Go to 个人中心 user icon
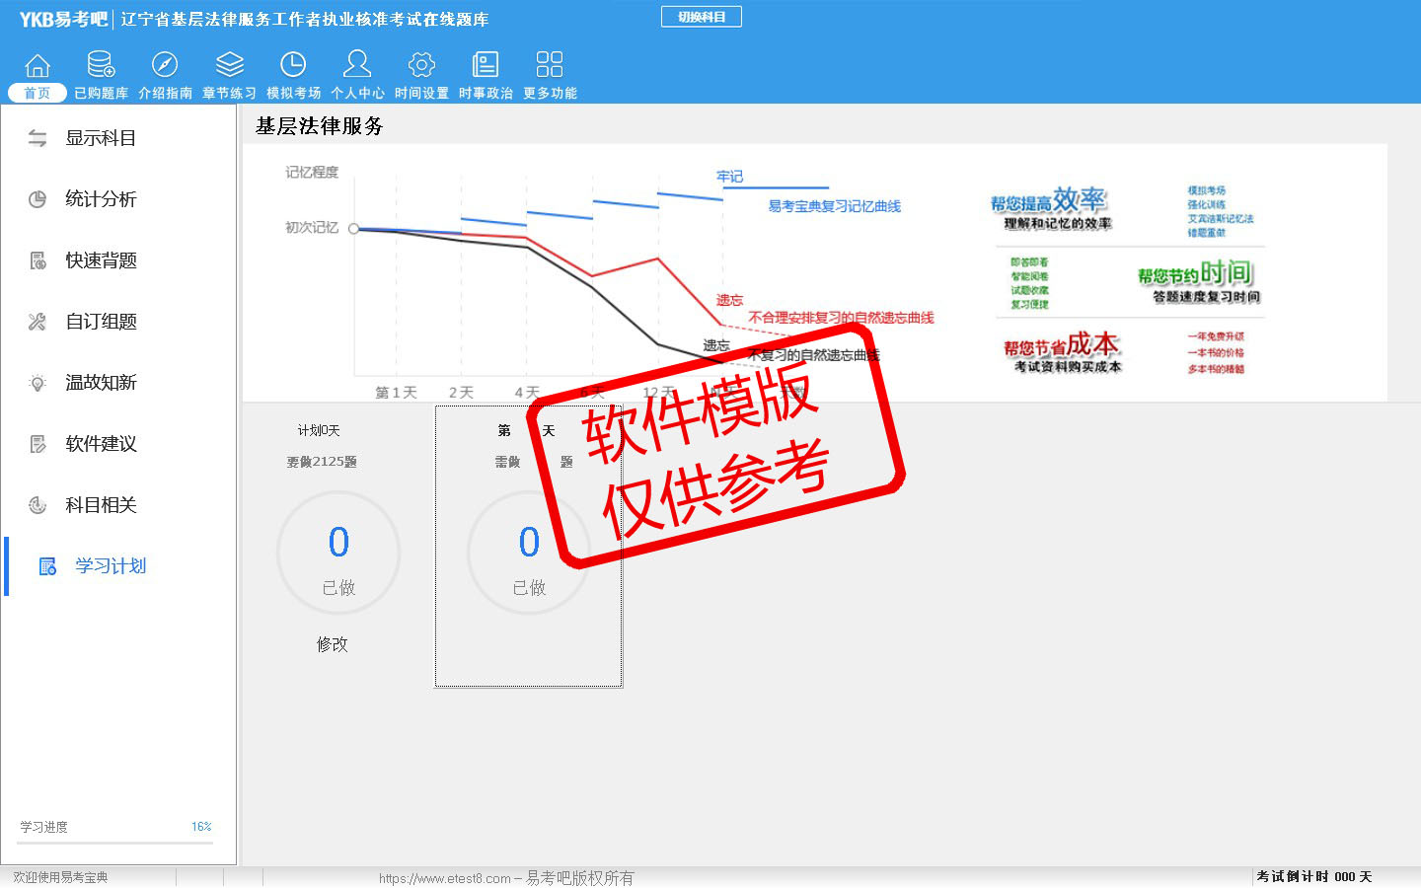The width and height of the screenshot is (1421, 888). (x=357, y=66)
